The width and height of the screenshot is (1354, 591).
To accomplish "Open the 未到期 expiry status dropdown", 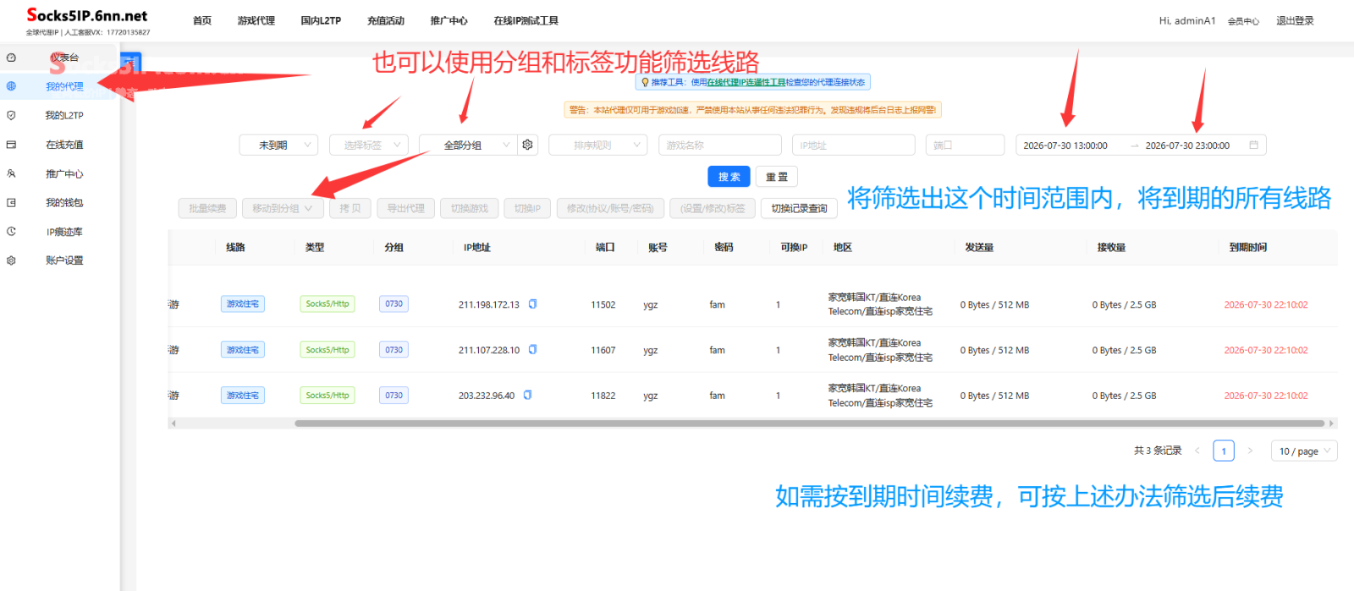I will tap(278, 145).
